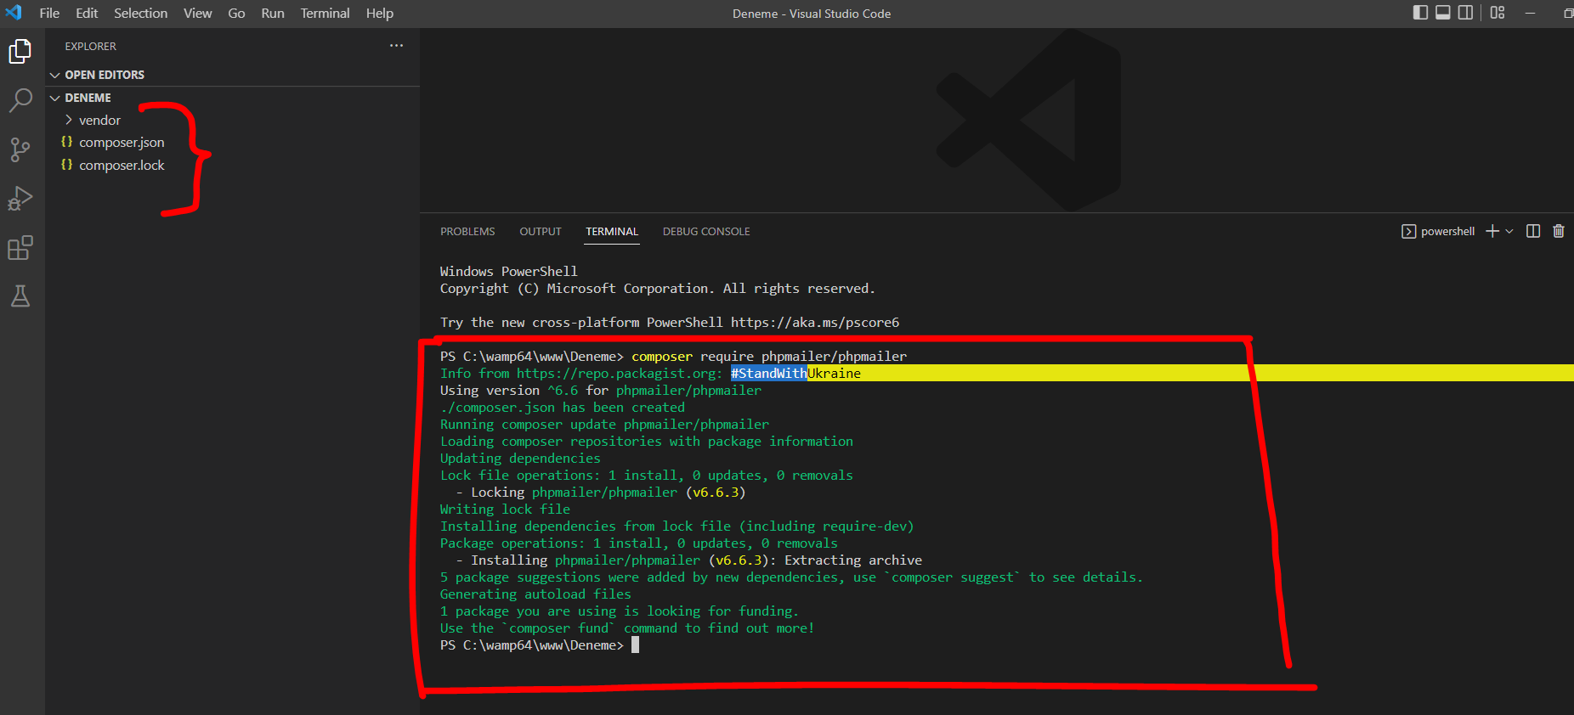Open Run and Debug view icon
This screenshot has height=715, width=1574.
[x=20, y=199]
